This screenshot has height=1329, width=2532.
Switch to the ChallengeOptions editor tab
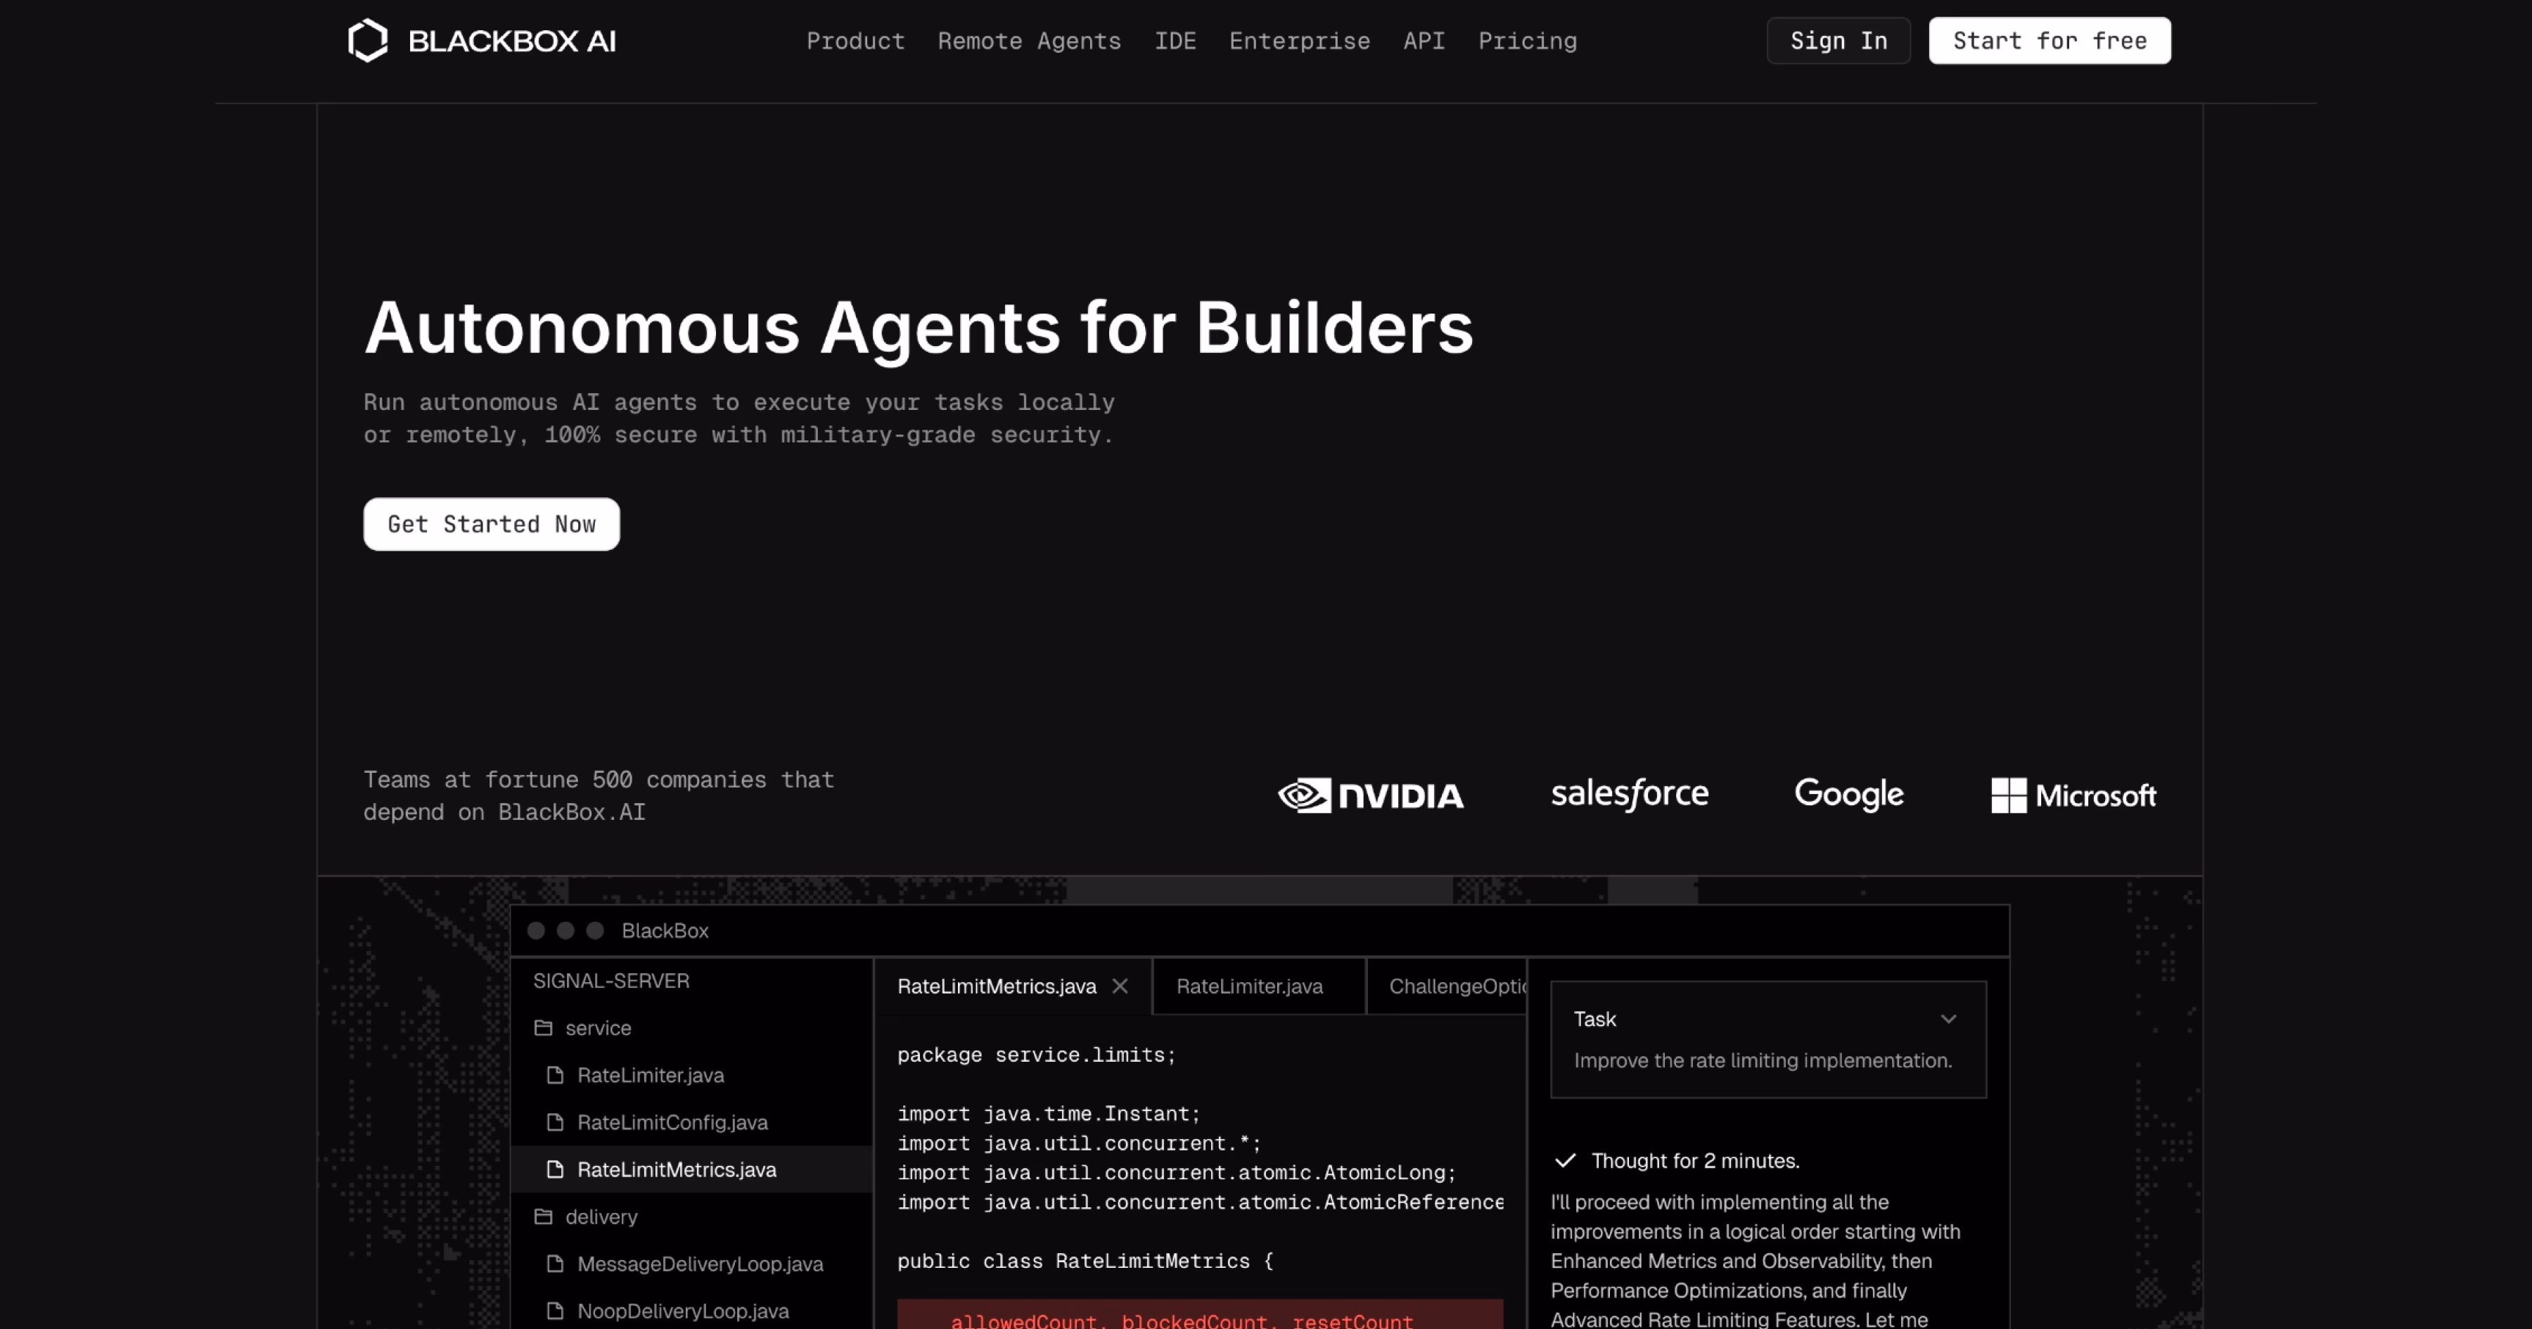1454,986
